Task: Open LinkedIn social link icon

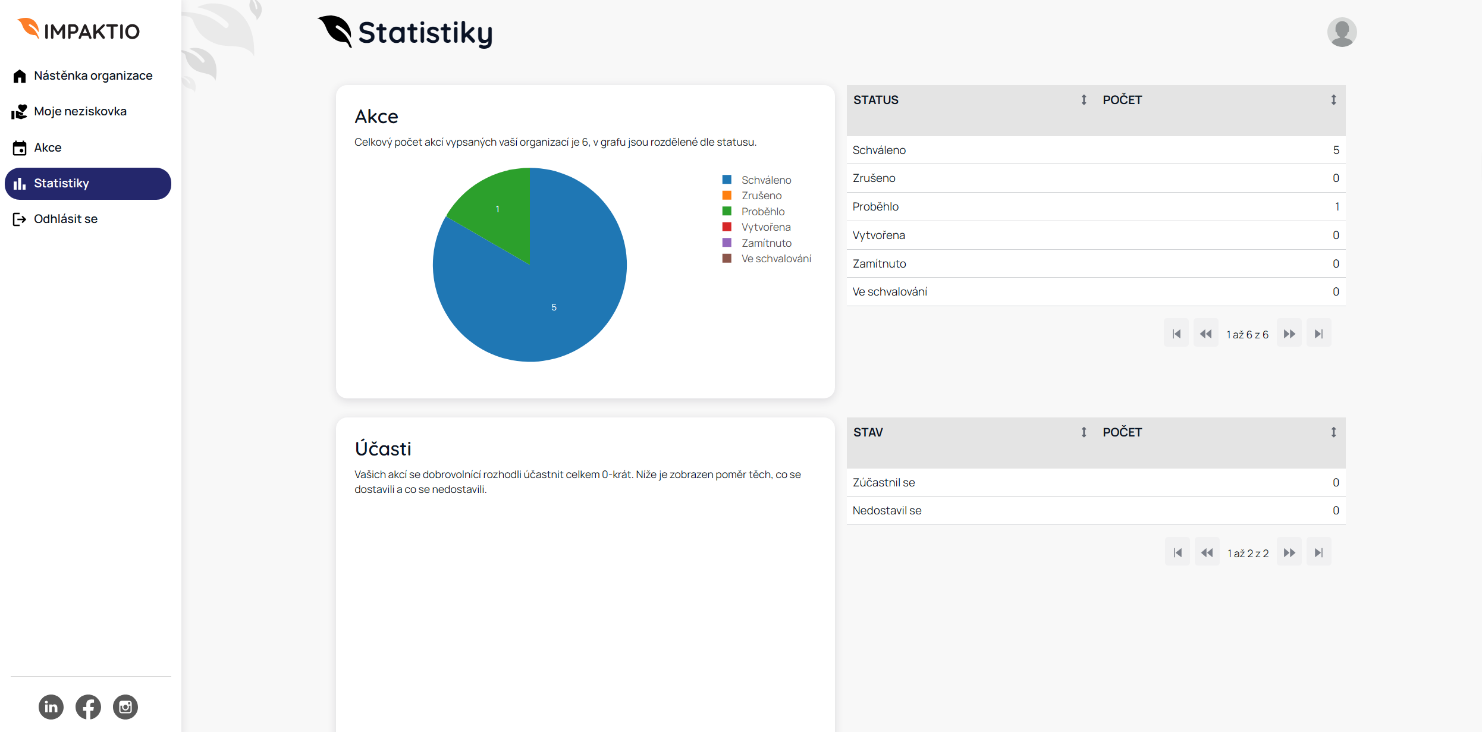Action: point(51,706)
